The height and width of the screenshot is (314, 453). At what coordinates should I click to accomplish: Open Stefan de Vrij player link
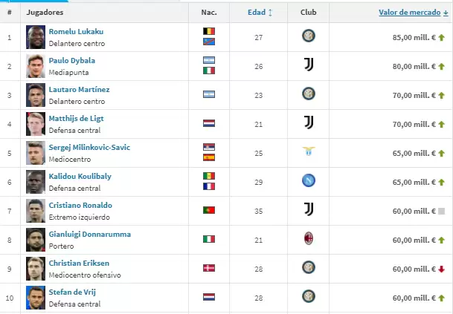point(72,292)
